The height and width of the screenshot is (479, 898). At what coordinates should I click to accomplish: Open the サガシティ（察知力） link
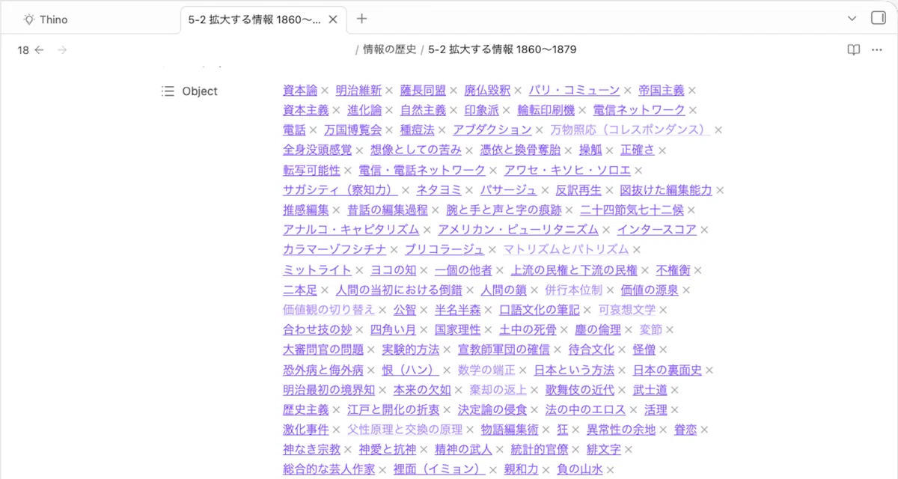pos(340,190)
